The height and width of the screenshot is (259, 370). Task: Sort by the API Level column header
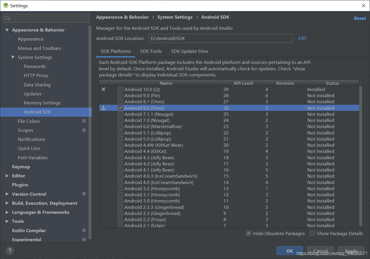tap(243, 83)
